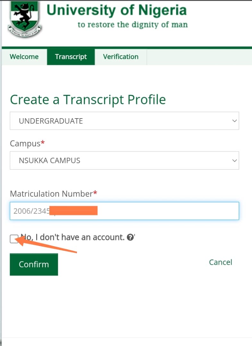Click the NSUKKA CAMPUS dropdown chevron arrow
Screen dimensions: 252x346
(x=234, y=160)
